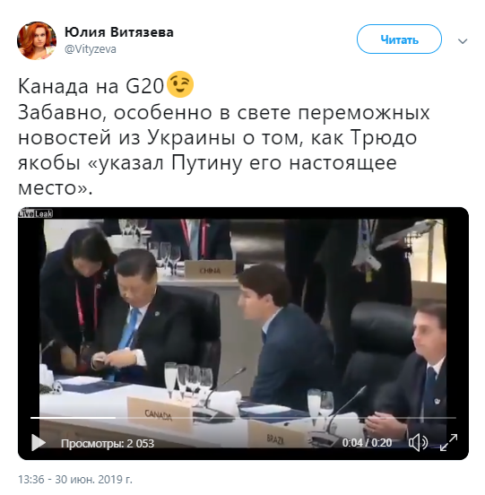
Task: Click the video frame center
Action: click(243, 333)
